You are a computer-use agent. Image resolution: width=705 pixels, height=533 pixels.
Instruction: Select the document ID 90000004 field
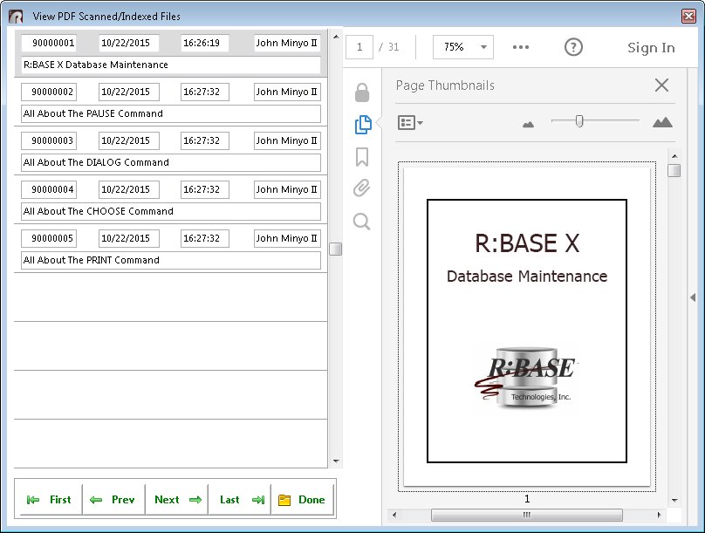[49, 189]
